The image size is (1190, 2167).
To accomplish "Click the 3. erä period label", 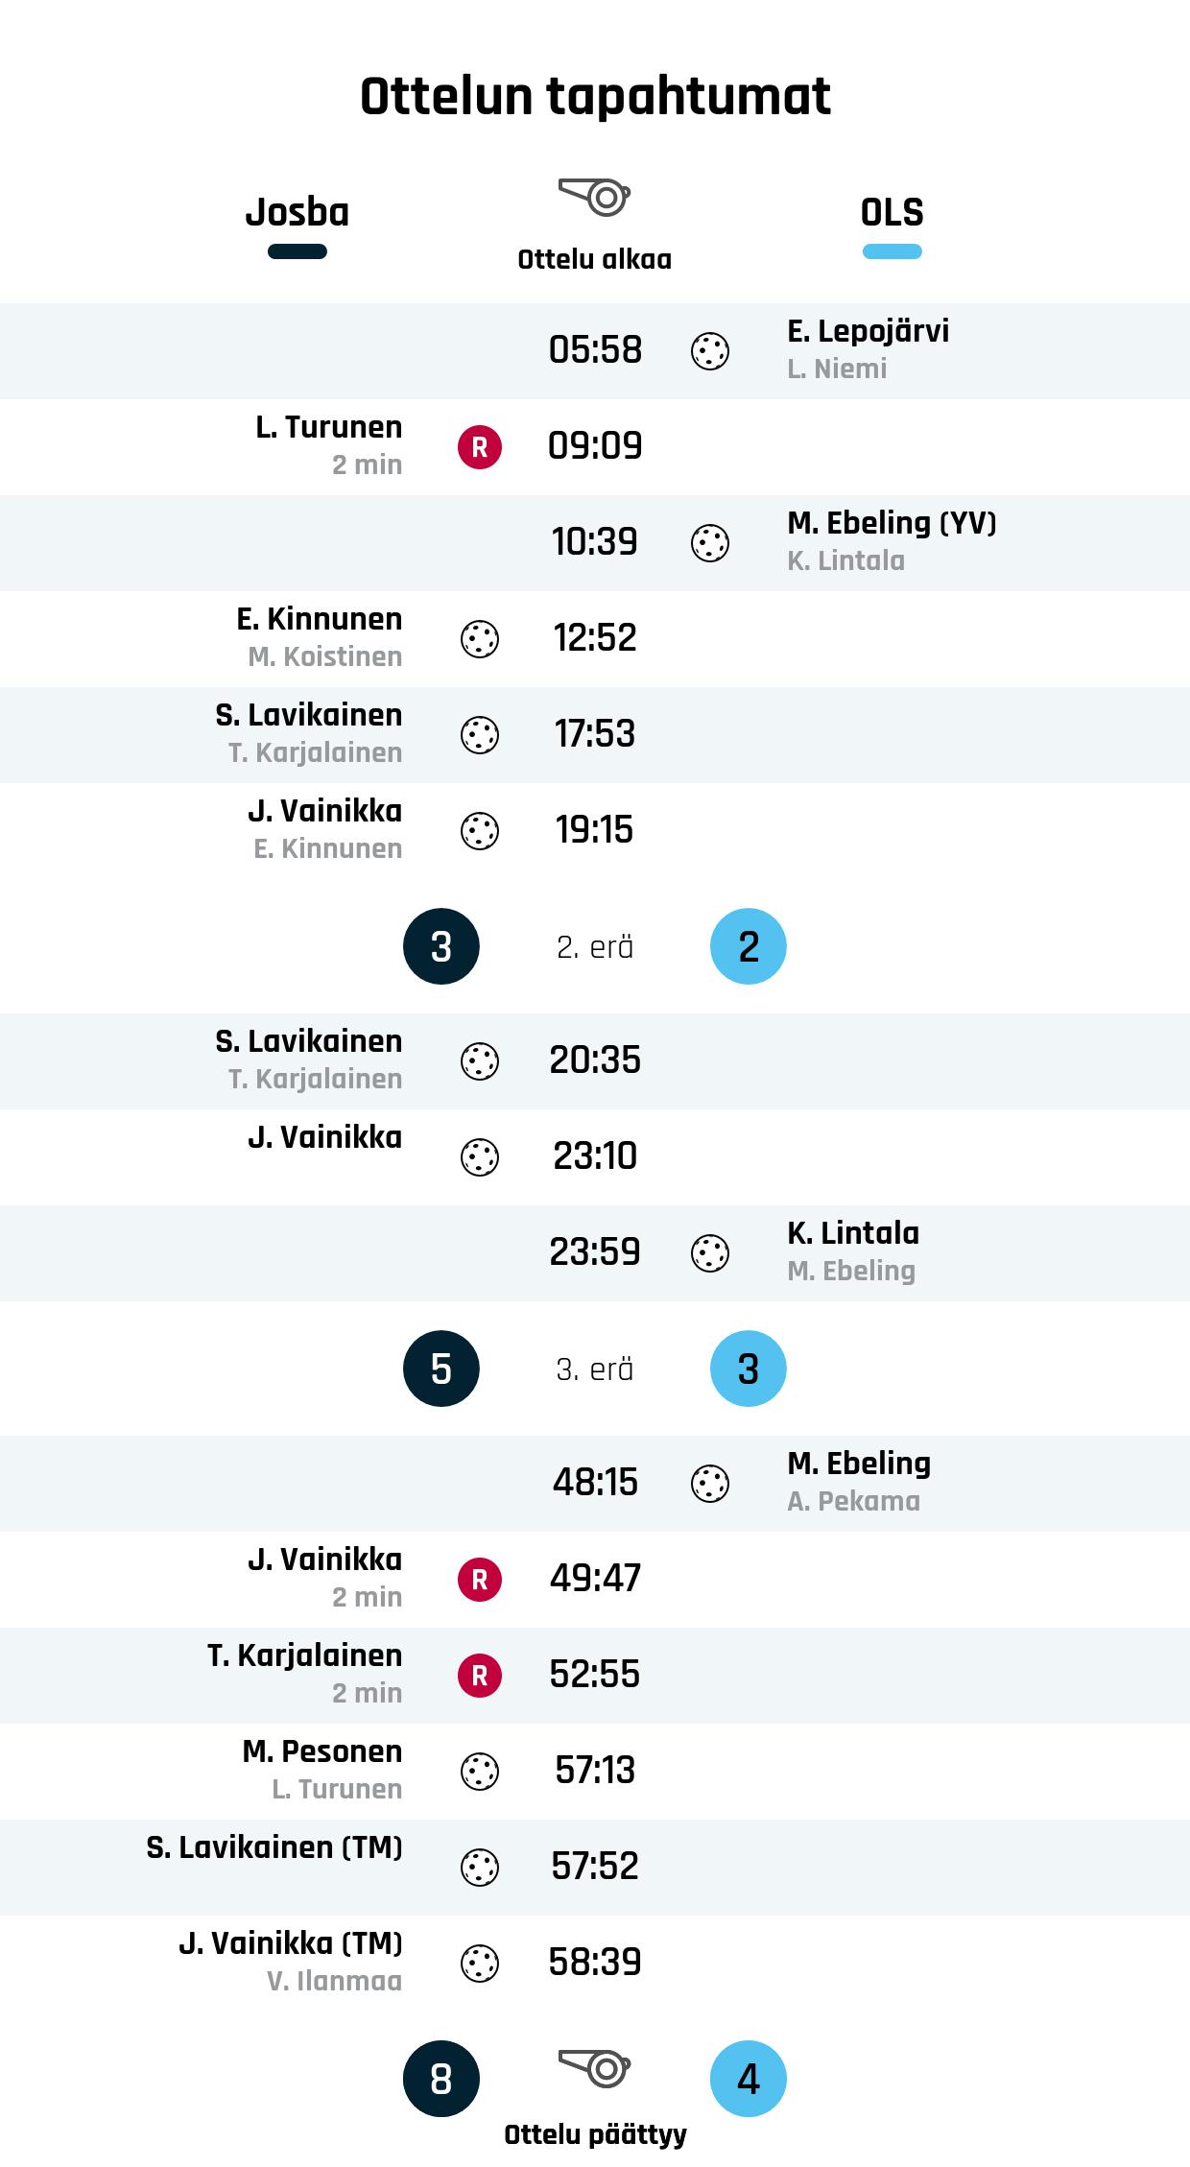I will tap(595, 1369).
